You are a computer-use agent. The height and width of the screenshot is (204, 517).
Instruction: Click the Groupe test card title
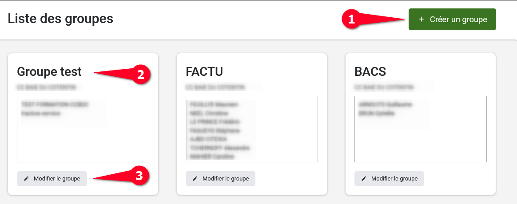click(x=49, y=71)
